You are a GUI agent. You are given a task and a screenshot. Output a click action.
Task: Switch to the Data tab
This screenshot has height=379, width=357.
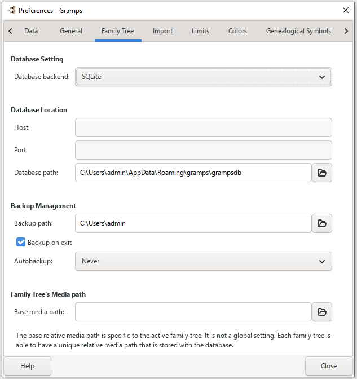point(31,31)
